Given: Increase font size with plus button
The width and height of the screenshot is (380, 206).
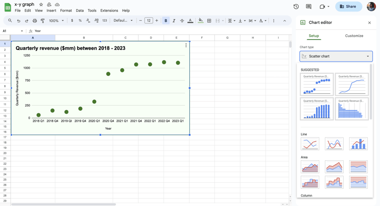Looking at the screenshot, I should click(x=157, y=21).
